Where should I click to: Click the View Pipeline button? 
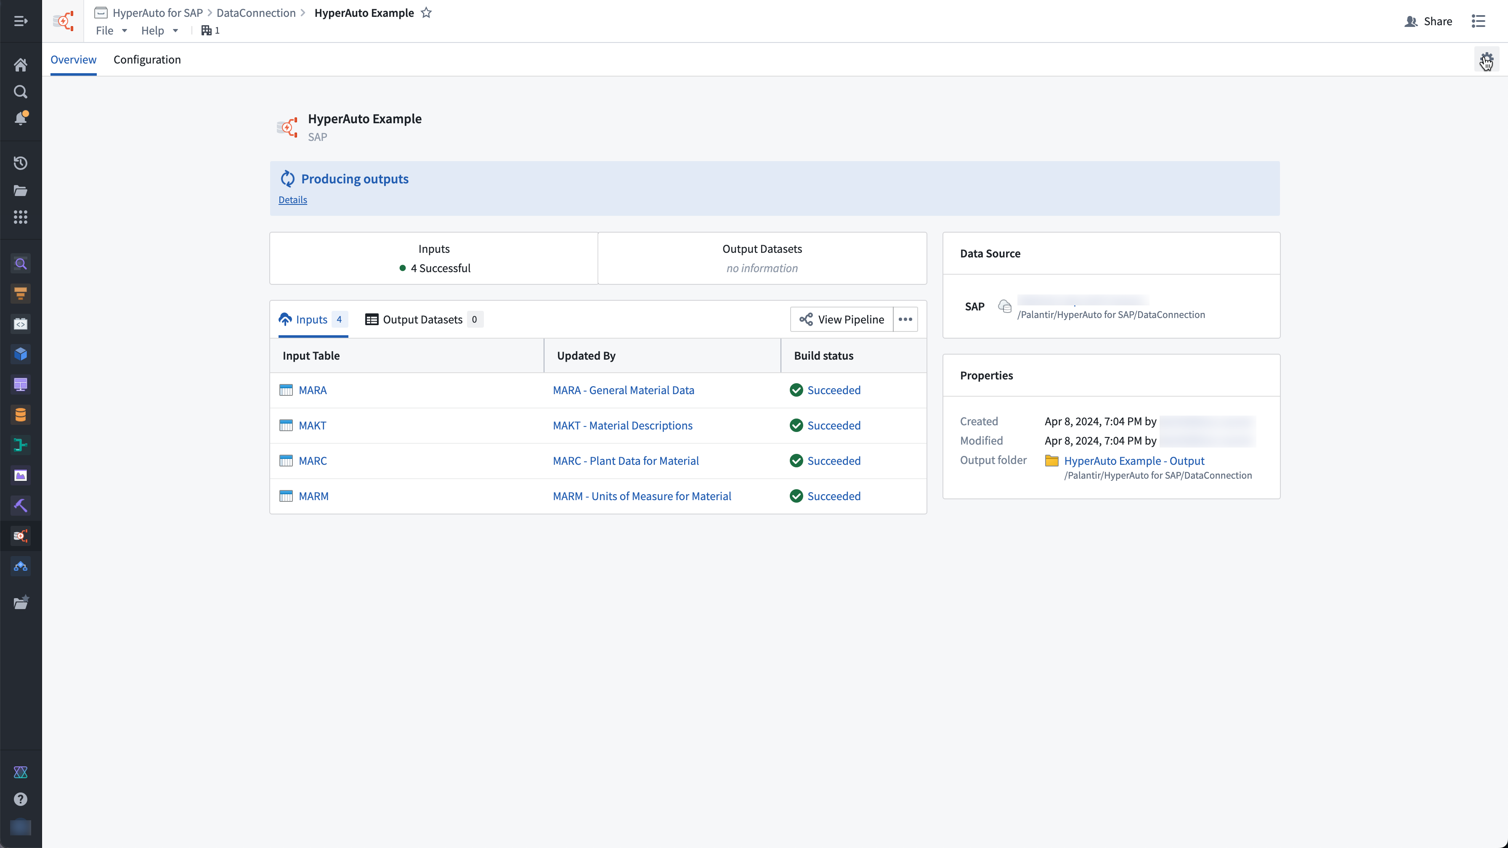point(841,320)
